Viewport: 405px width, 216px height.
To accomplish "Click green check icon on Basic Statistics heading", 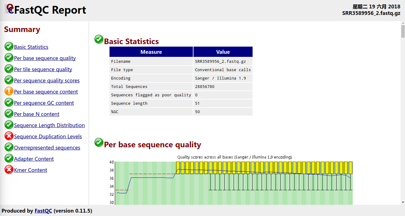I will tap(99, 39).
